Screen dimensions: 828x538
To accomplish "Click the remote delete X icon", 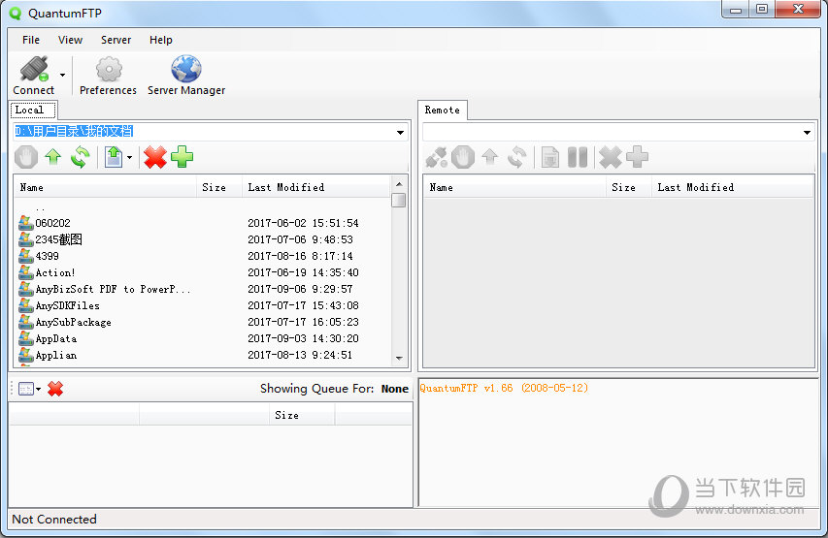I will click(x=611, y=157).
